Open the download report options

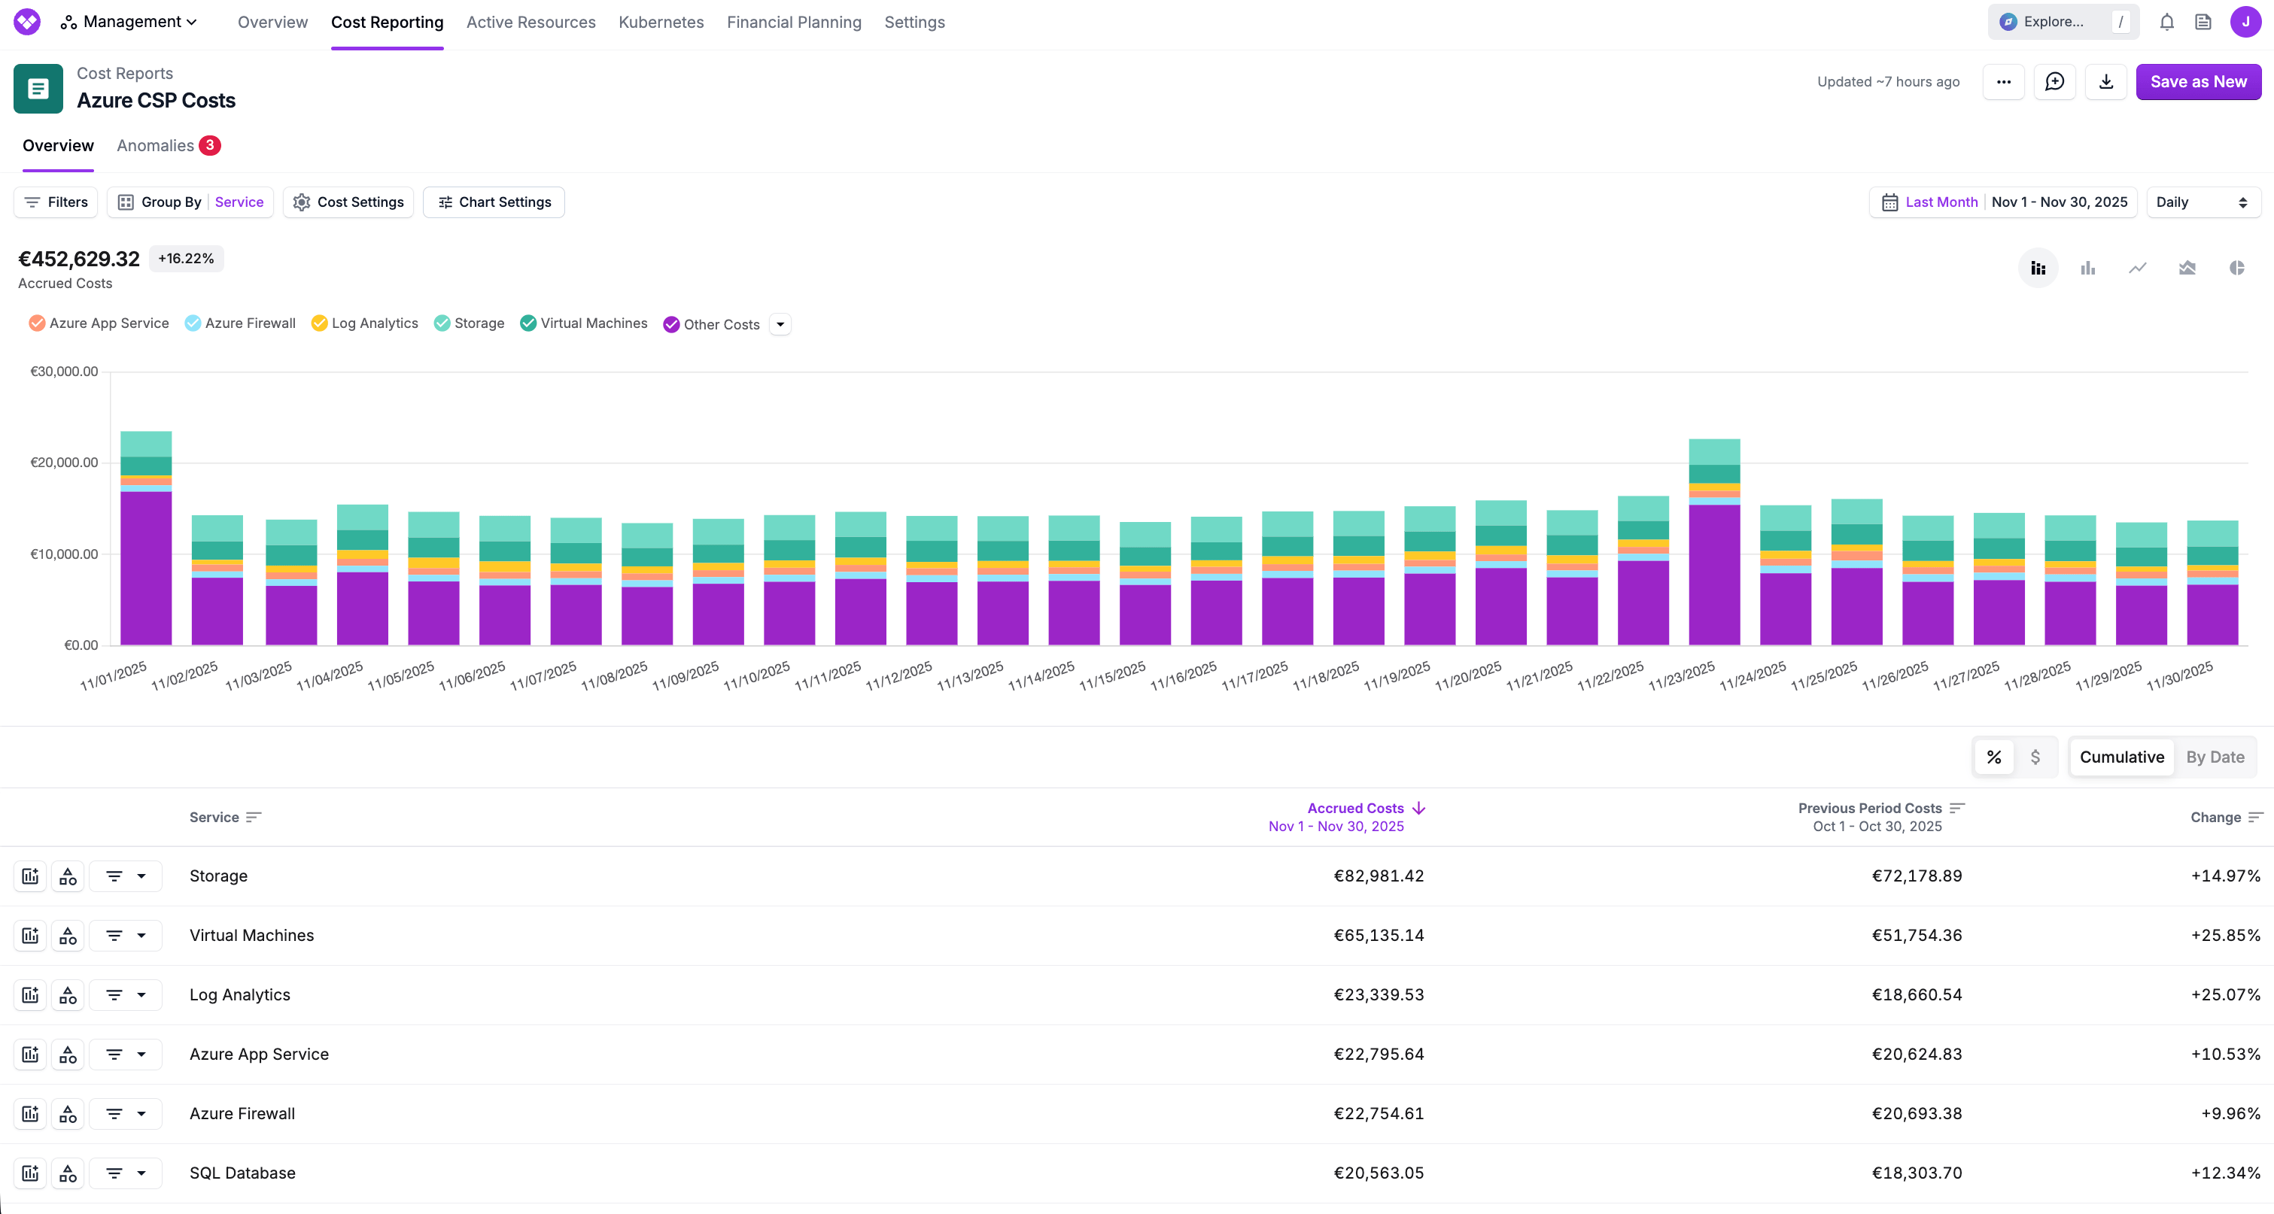click(x=2106, y=81)
